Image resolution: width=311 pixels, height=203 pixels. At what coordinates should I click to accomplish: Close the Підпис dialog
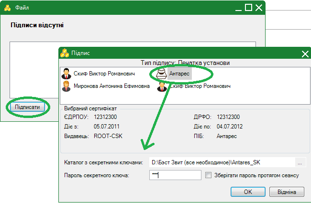pyautogui.click(x=305, y=53)
